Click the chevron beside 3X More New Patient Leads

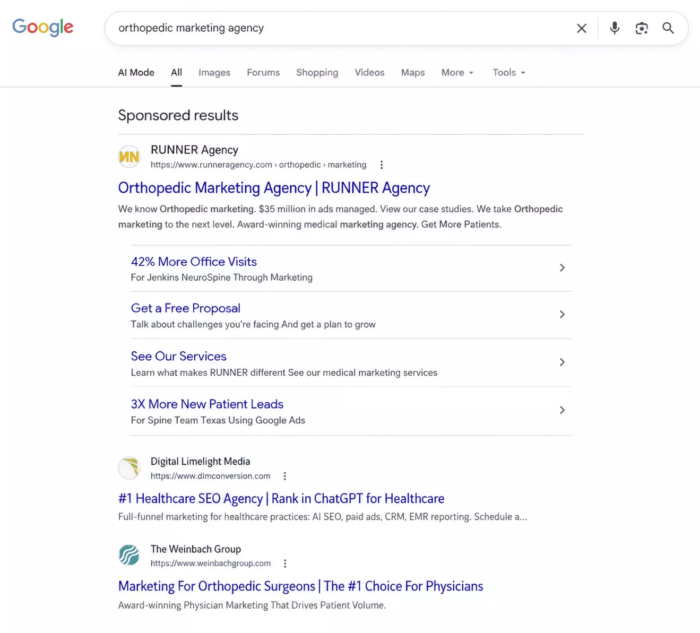pos(562,410)
